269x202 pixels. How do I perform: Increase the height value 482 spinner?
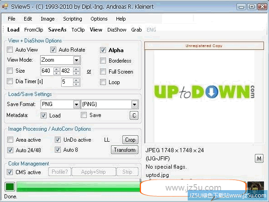[76, 69]
